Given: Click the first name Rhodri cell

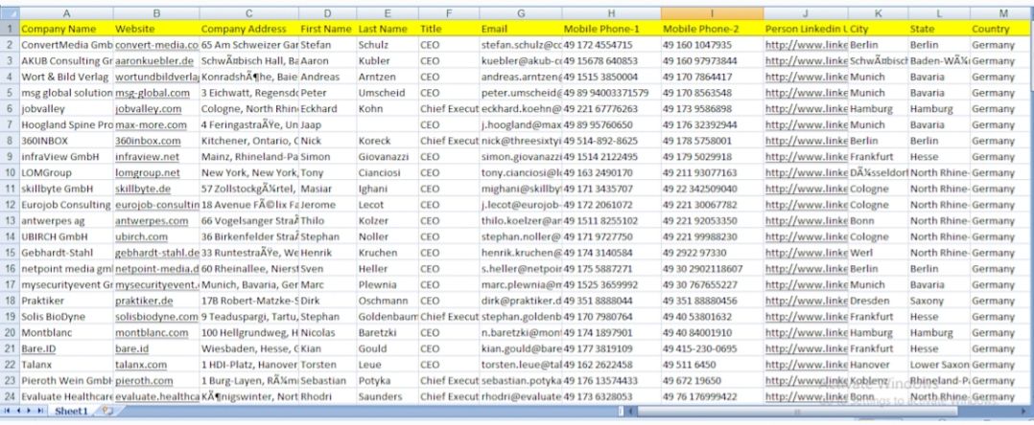Looking at the screenshot, I should (328, 396).
